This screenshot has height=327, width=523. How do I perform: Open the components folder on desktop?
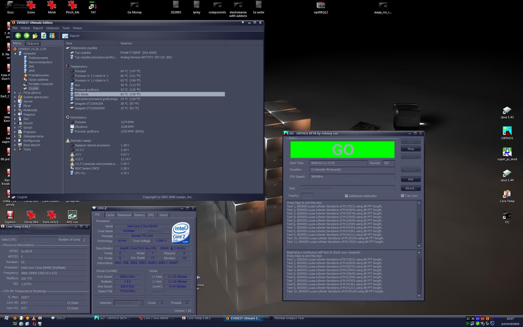pos(217,7)
